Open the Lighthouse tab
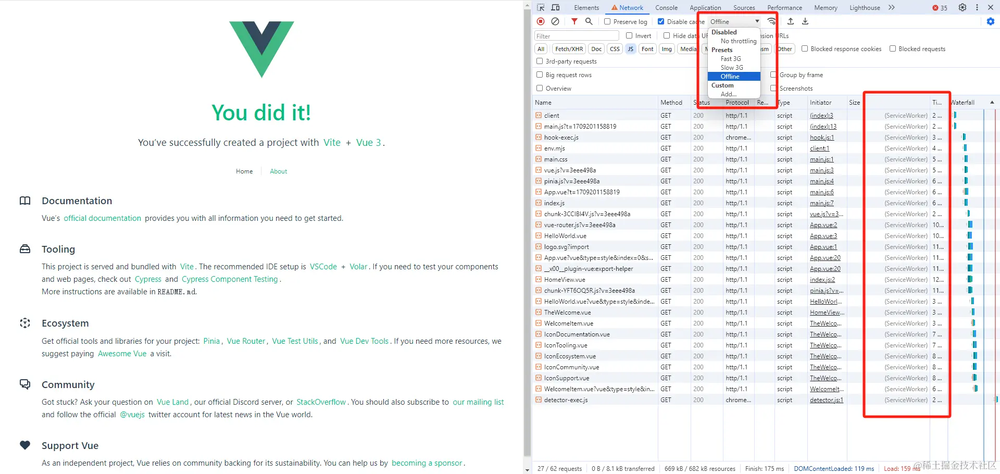Image resolution: width=1000 pixels, height=474 pixels. (x=865, y=8)
